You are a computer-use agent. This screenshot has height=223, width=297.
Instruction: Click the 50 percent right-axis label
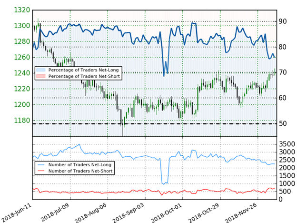283,123
